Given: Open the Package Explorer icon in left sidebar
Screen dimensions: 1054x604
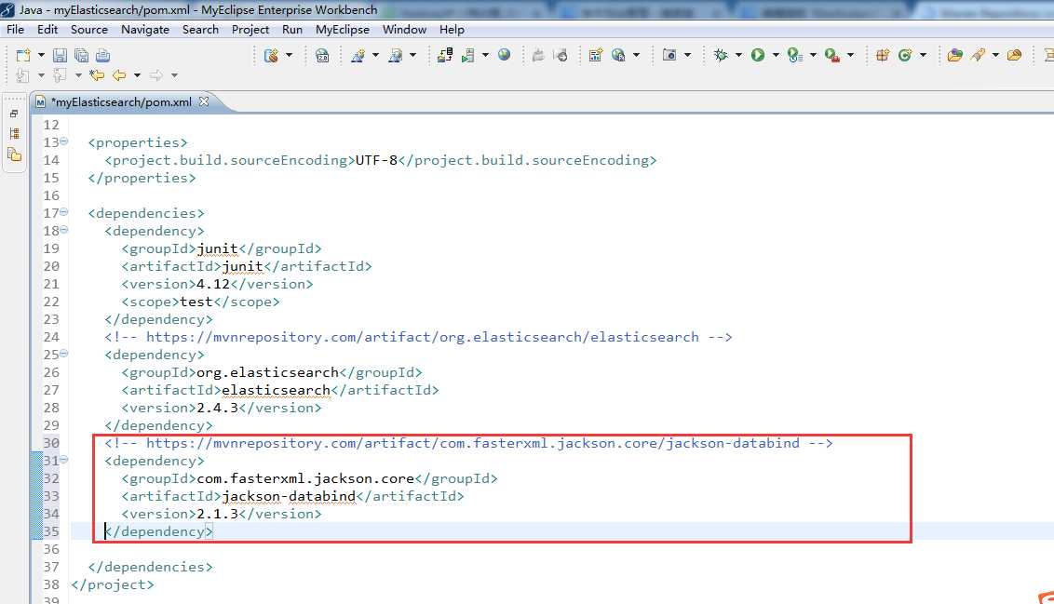Looking at the screenshot, I should click(x=14, y=154).
